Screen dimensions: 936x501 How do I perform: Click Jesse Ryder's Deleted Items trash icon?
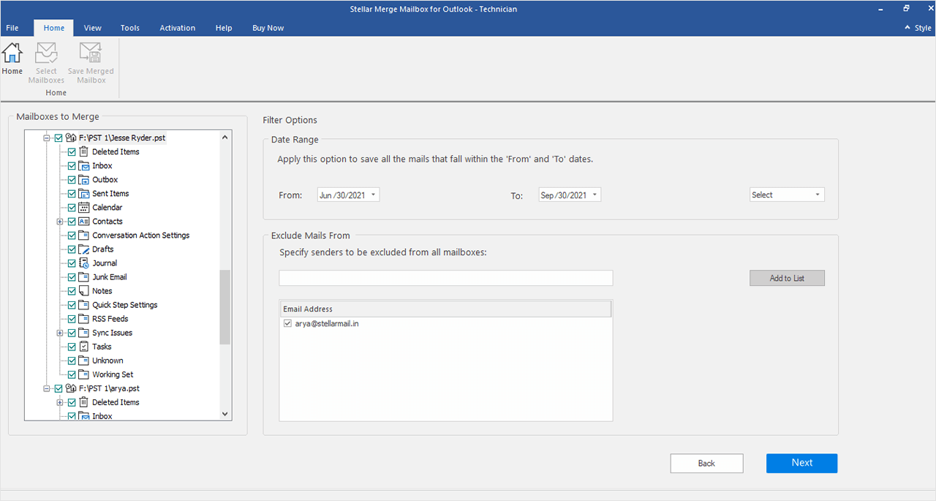(84, 151)
